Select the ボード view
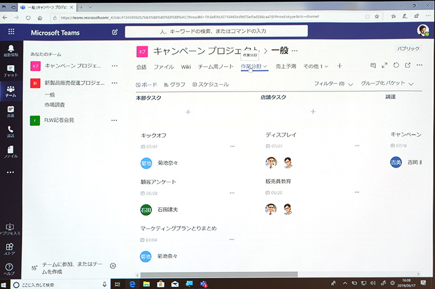The image size is (435, 289). coord(146,85)
